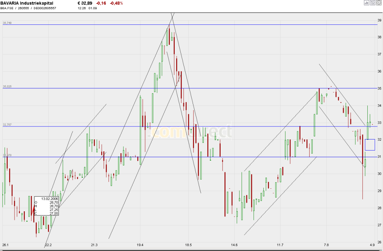Click the 11.7 date axis label
The image size is (383, 251).
[280, 245]
